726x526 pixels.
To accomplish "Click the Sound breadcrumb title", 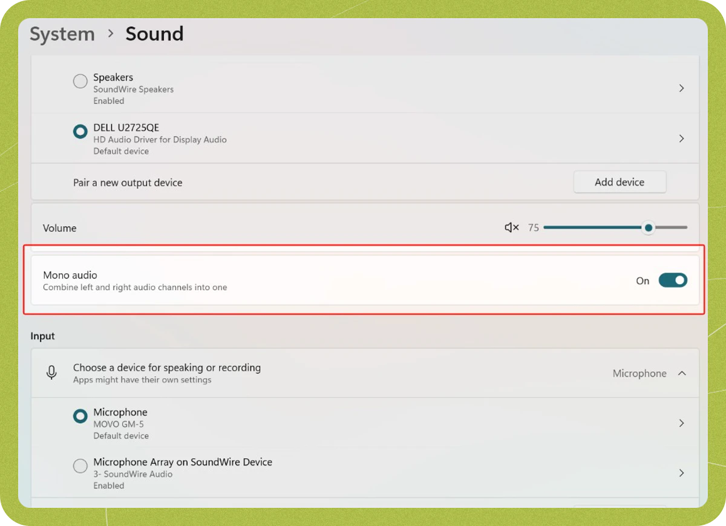I will [154, 34].
